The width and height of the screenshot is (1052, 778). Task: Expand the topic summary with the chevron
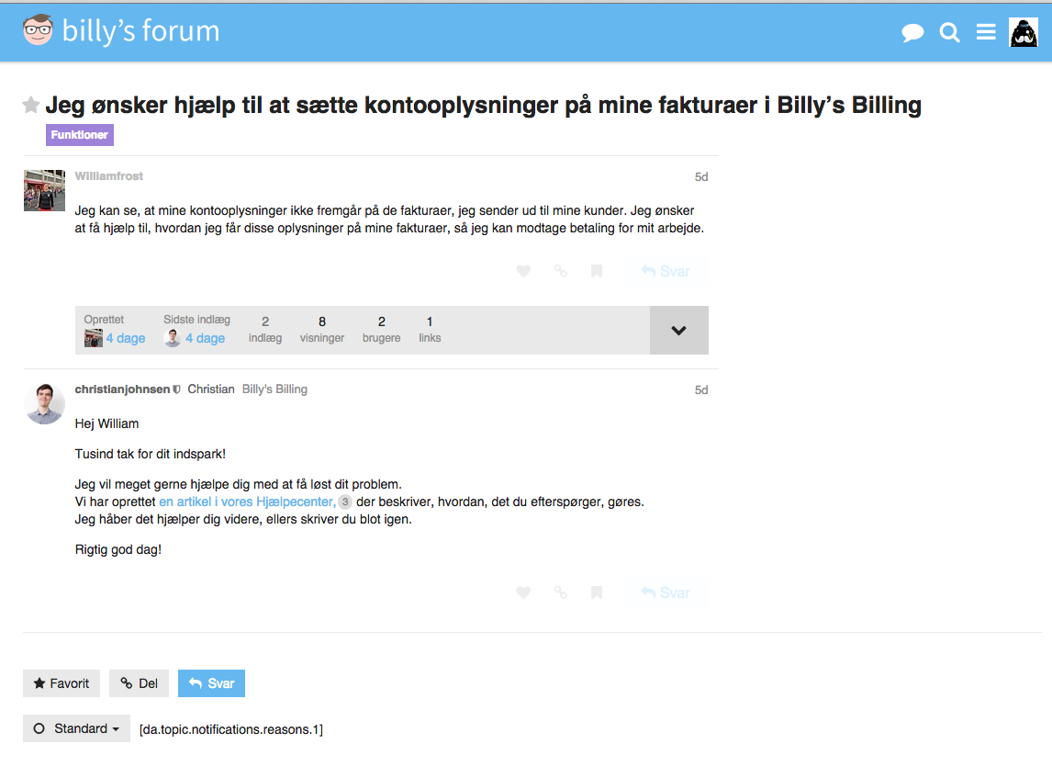[679, 331]
